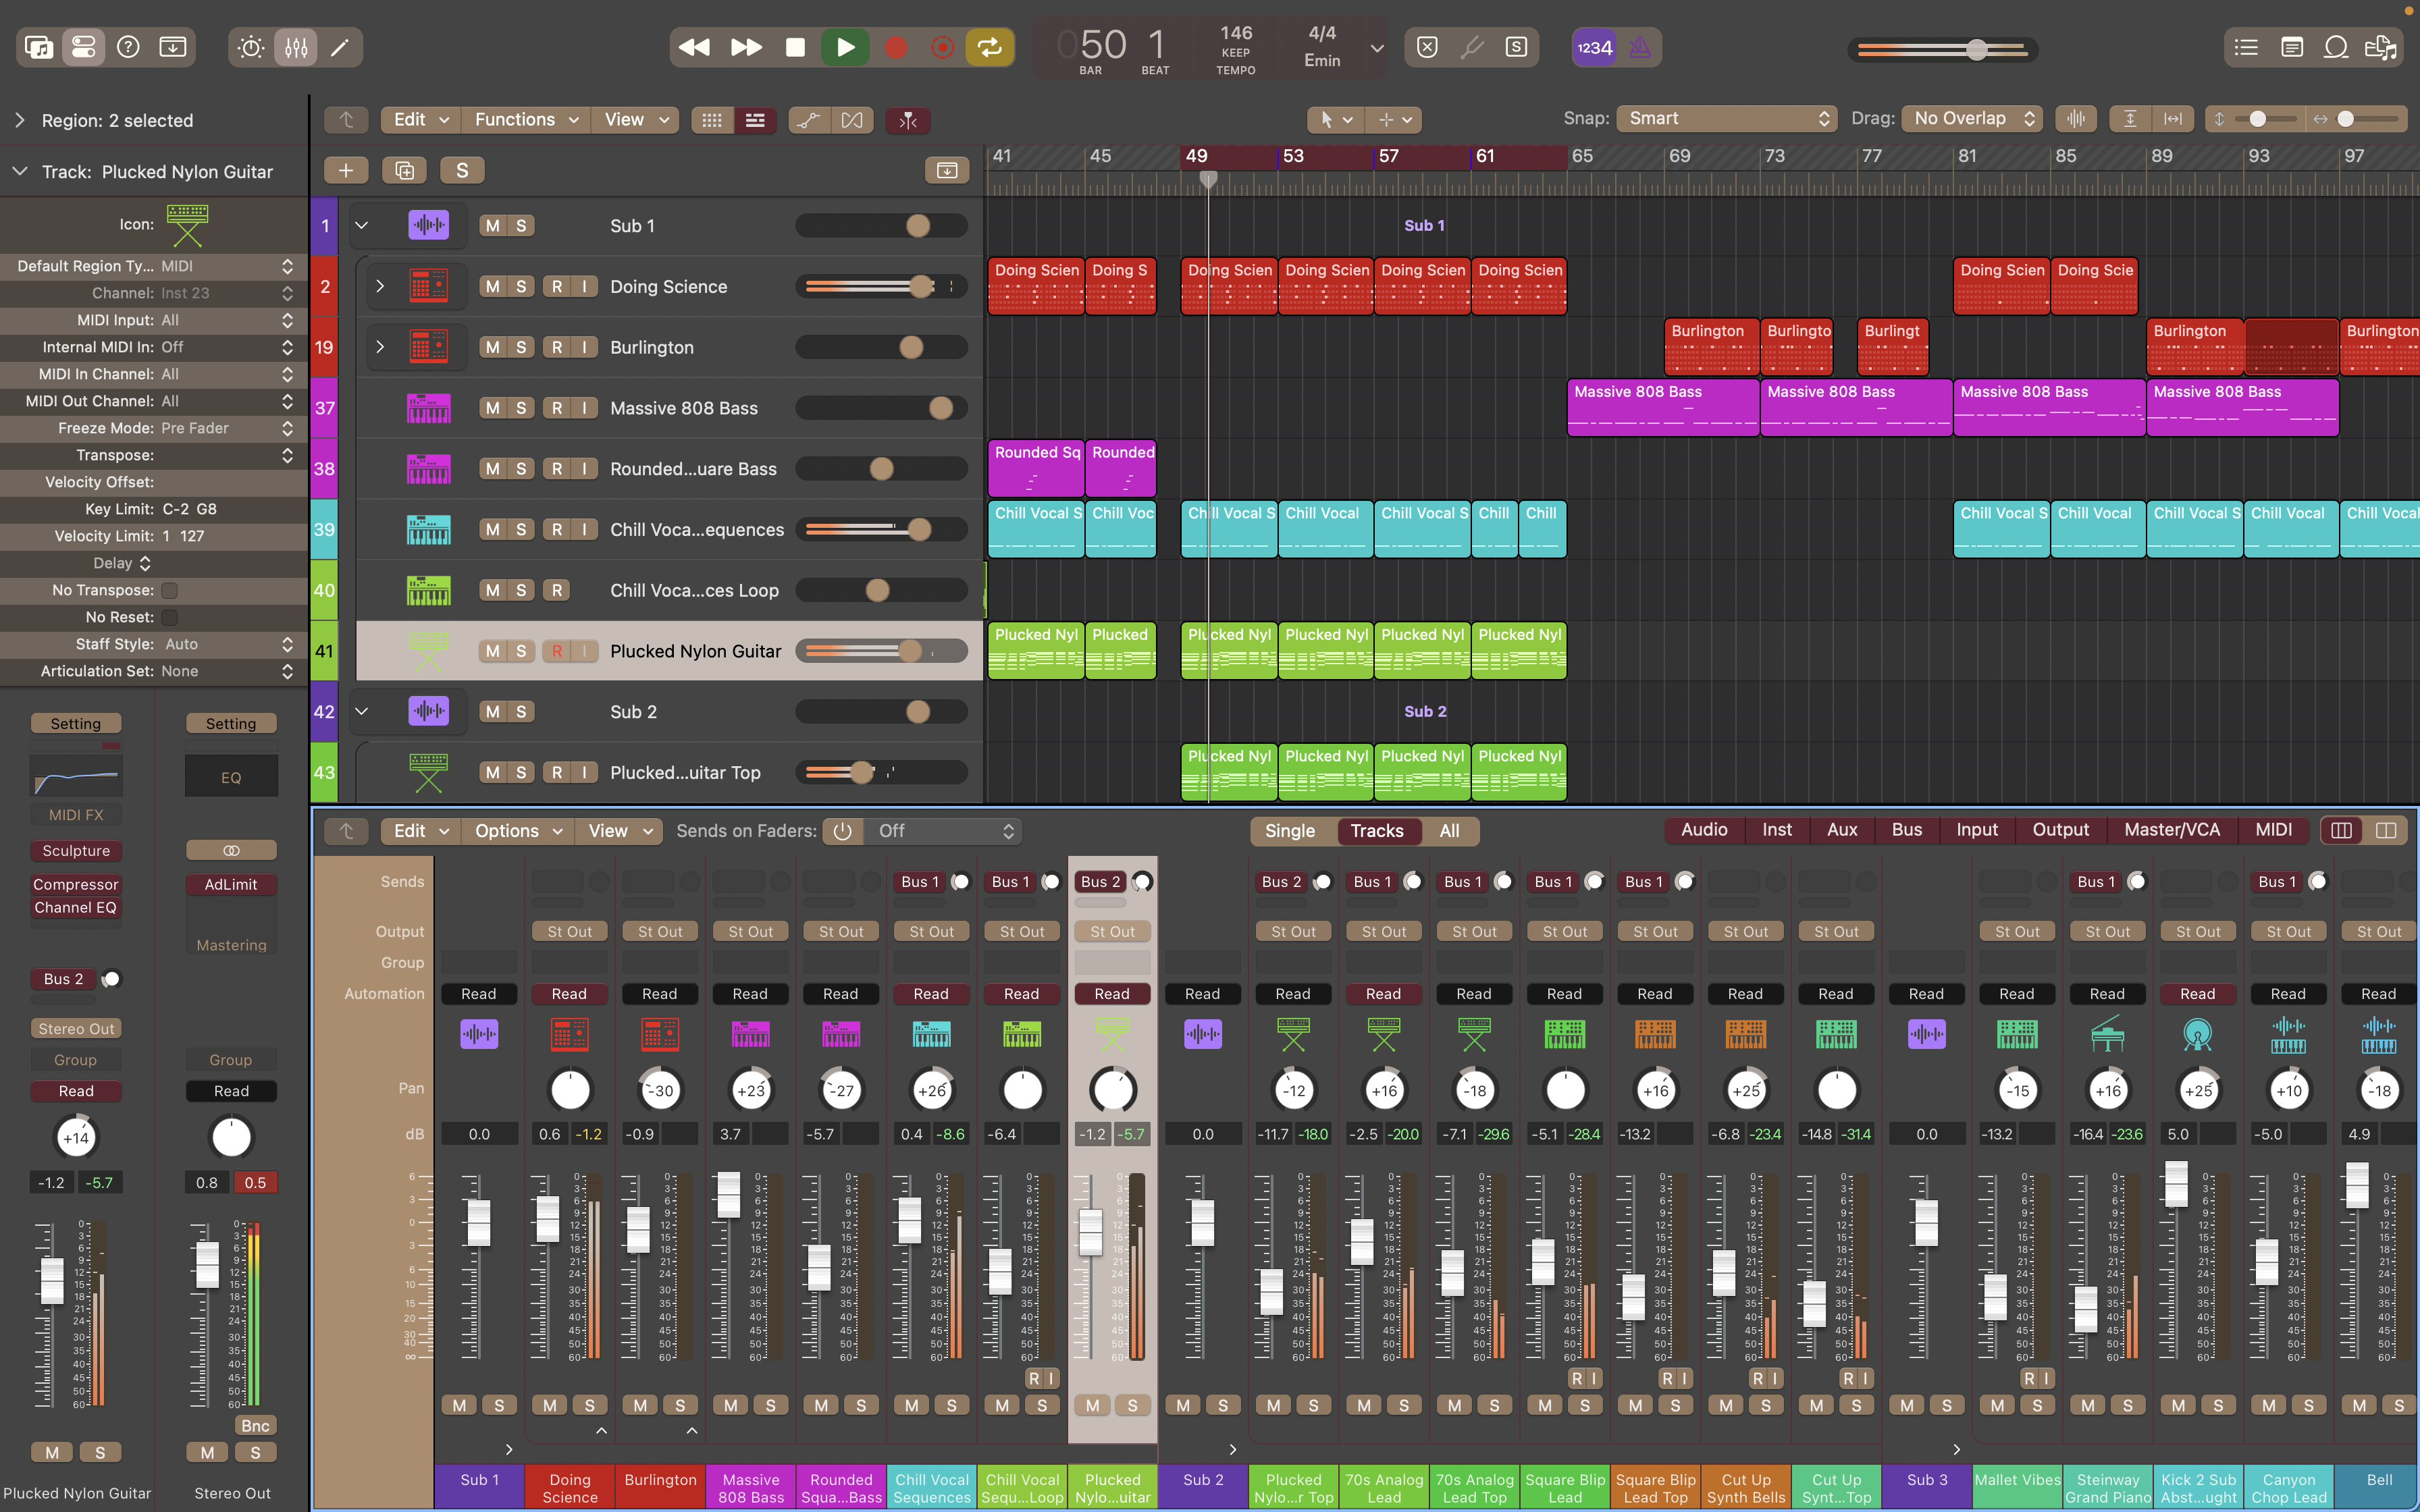The width and height of the screenshot is (2420, 1512).
Task: Click Compressor plugin slot in inspector
Action: tap(76, 885)
